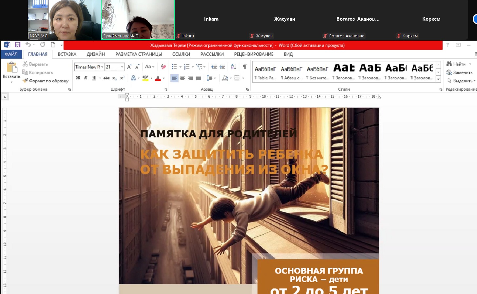
Task: Open the ВСТАВКА ribbon tab
Action: pos(67,54)
